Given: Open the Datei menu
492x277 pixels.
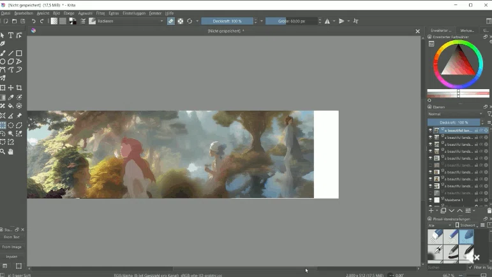Looking at the screenshot, I should pyautogui.click(x=5, y=13).
